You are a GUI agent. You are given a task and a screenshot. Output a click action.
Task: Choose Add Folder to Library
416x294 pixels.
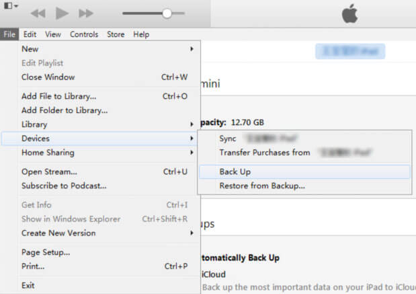(108, 110)
